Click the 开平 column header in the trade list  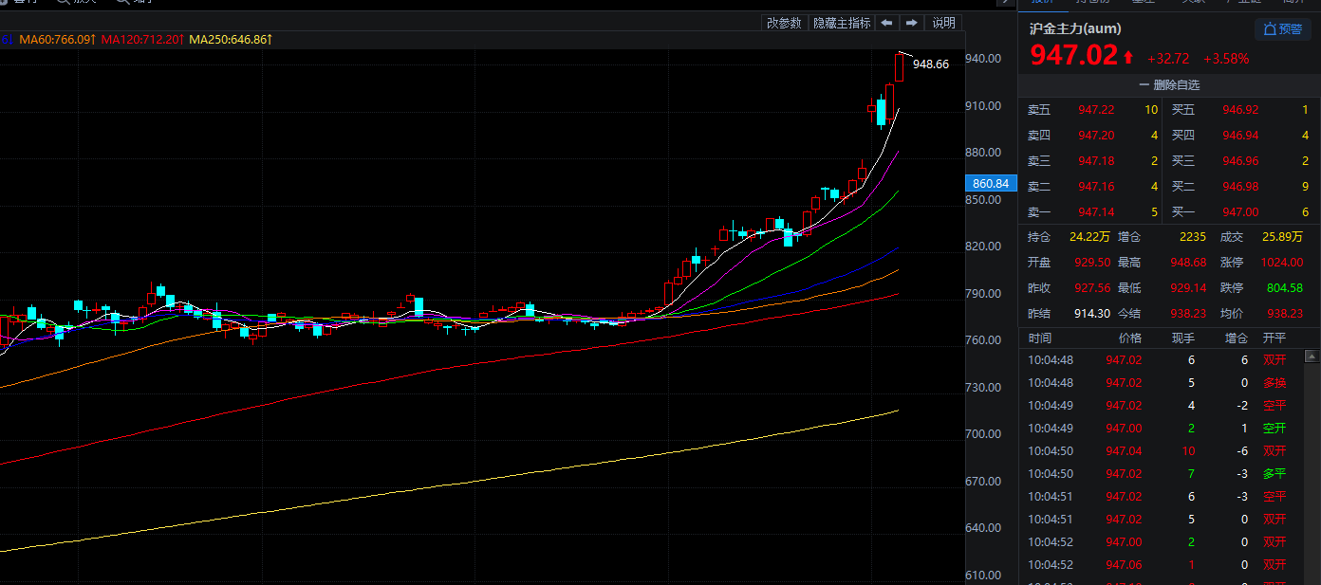[x=1274, y=338]
